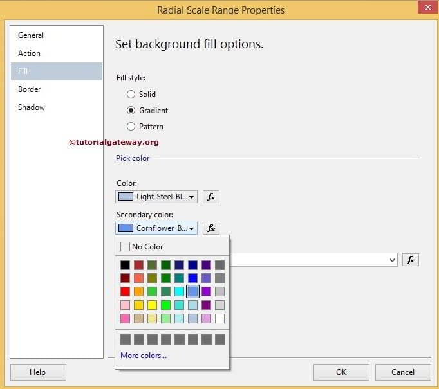Switch to the Border page
Viewport: 439px width, 389px height.
tap(30, 89)
